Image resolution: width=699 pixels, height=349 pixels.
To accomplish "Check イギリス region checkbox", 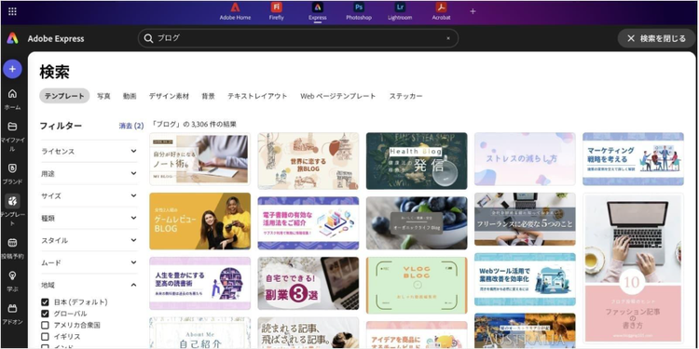I will (45, 337).
